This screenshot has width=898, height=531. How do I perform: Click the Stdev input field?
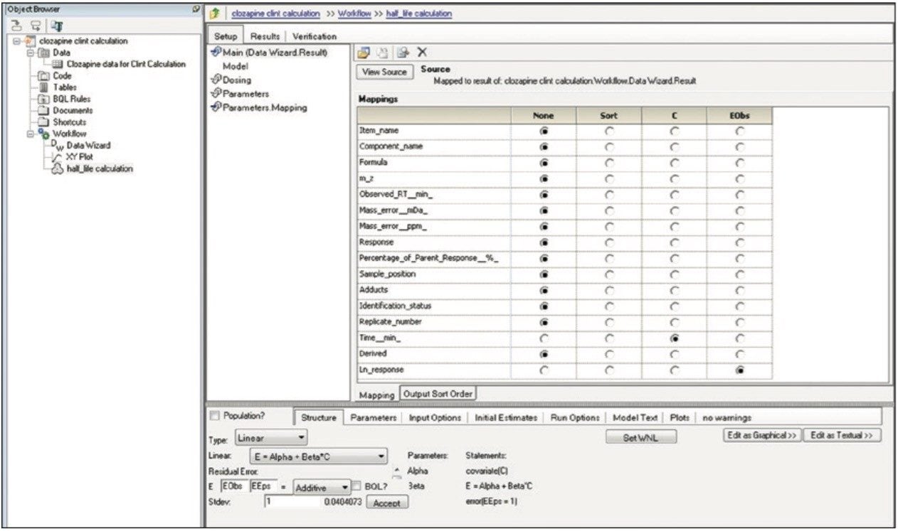(x=293, y=502)
